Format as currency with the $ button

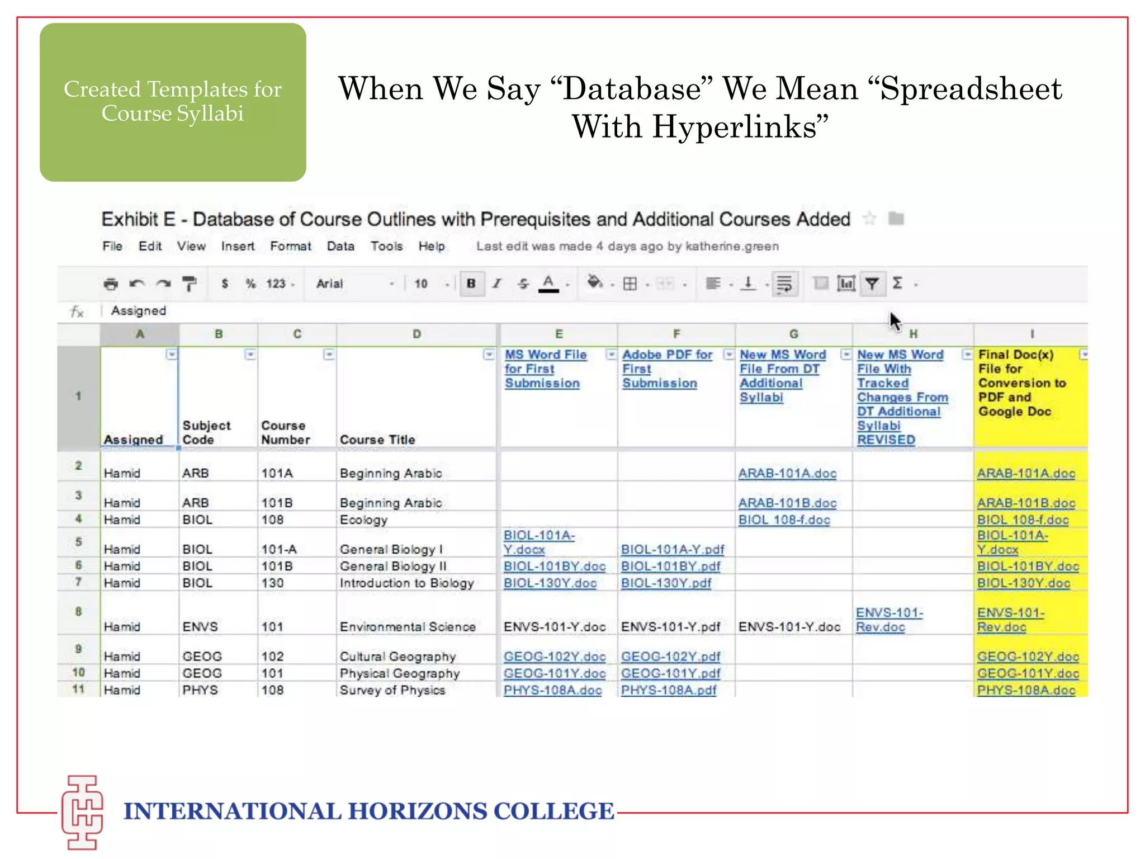click(x=225, y=284)
